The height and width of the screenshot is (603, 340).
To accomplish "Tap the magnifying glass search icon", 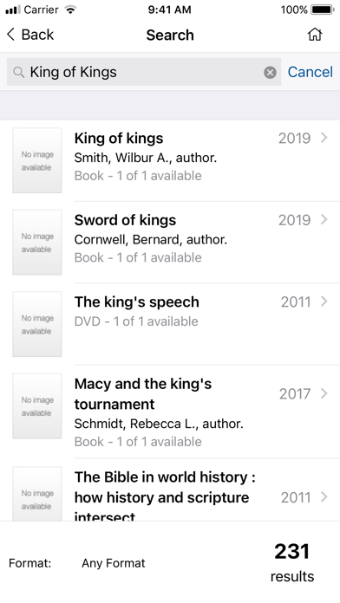I will tap(18, 72).
